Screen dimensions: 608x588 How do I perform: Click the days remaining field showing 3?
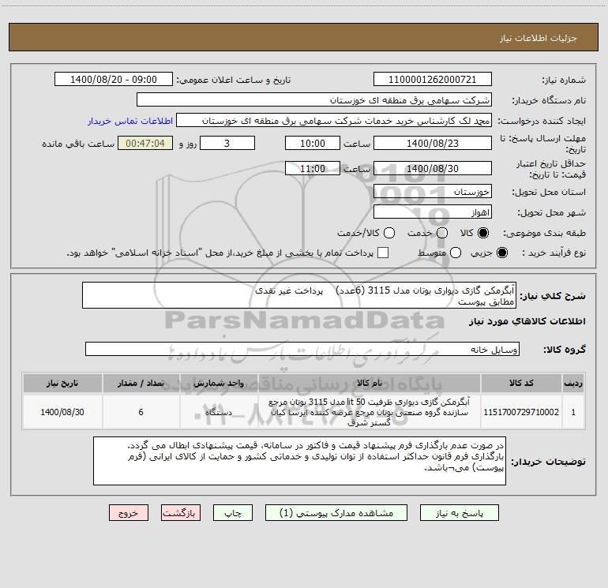227,143
